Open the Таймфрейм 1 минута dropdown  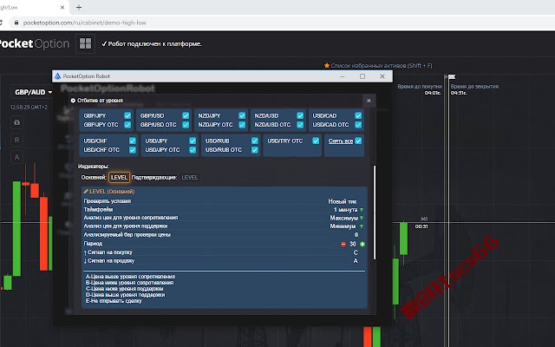tap(349, 210)
